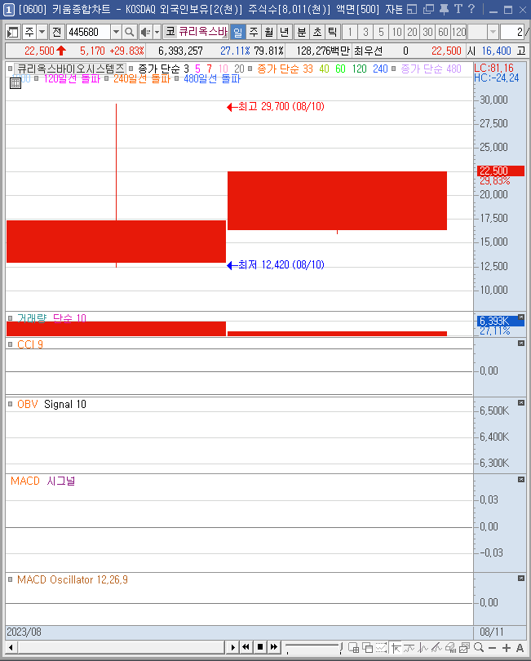This screenshot has width=531, height=661.
Task: Select interval button 60
Action: coord(443,32)
